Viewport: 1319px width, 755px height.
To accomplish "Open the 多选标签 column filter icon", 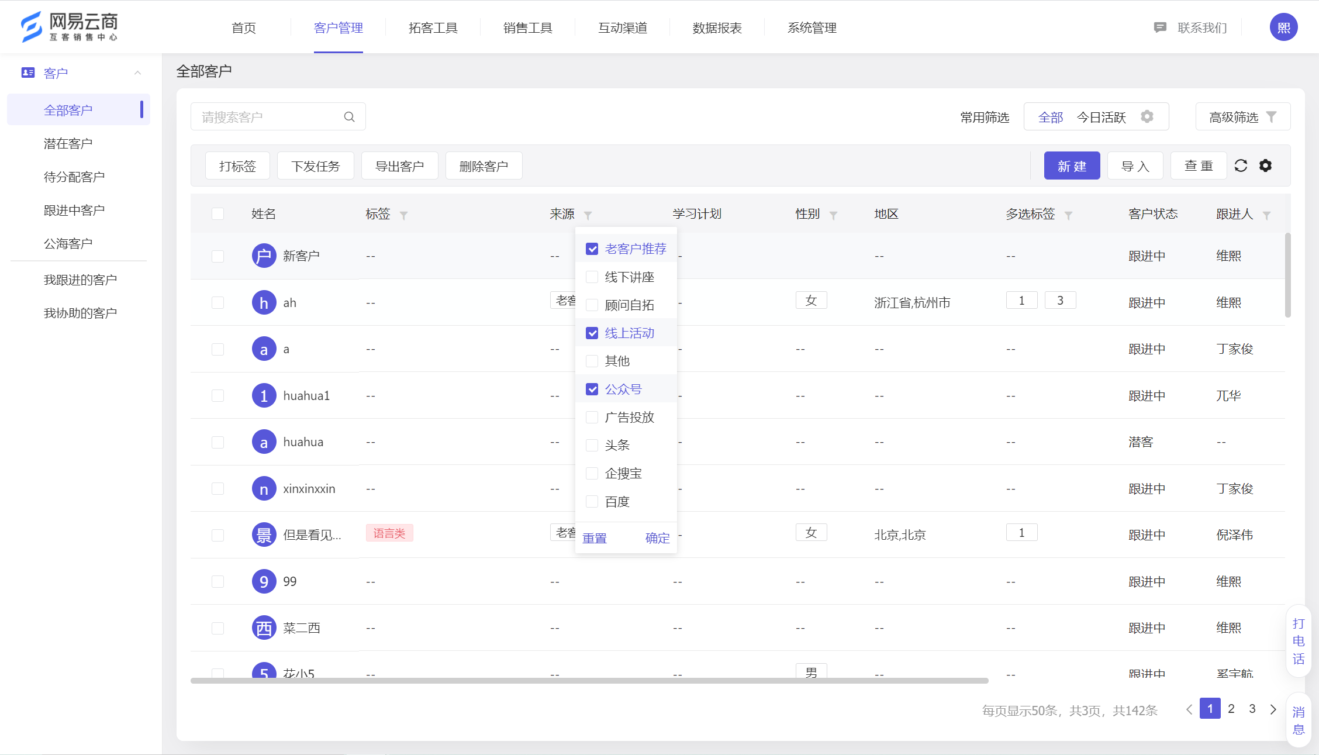I will pyautogui.click(x=1068, y=215).
